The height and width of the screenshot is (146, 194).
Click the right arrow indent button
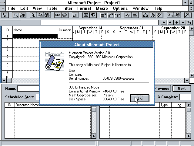click(x=170, y=23)
